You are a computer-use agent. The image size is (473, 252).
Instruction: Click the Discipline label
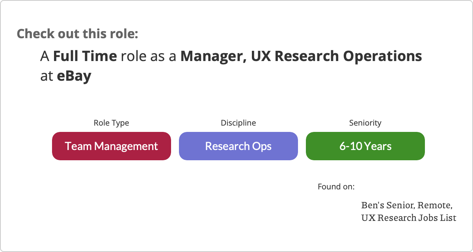238,123
